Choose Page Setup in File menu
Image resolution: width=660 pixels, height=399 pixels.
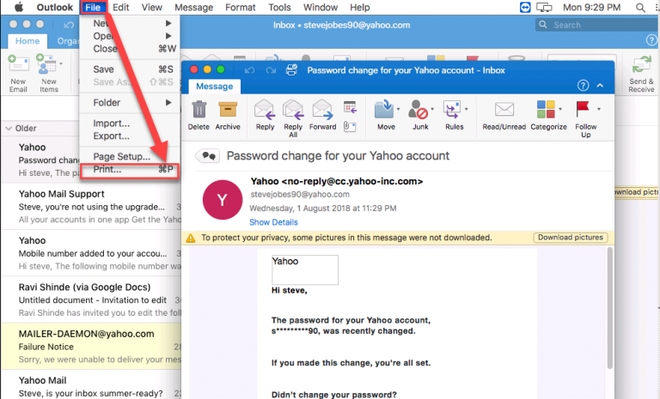pos(121,156)
